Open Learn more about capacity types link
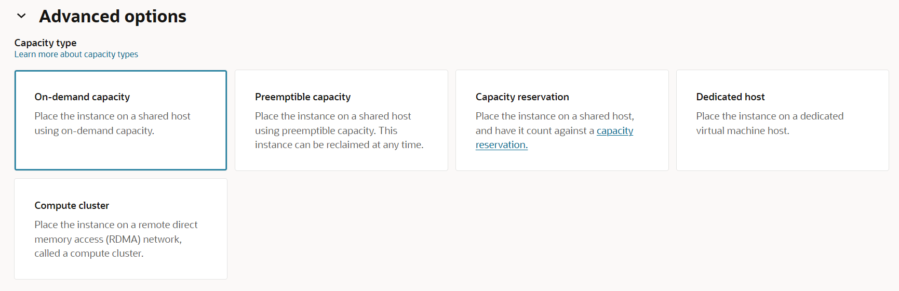The width and height of the screenshot is (899, 291). [x=76, y=54]
